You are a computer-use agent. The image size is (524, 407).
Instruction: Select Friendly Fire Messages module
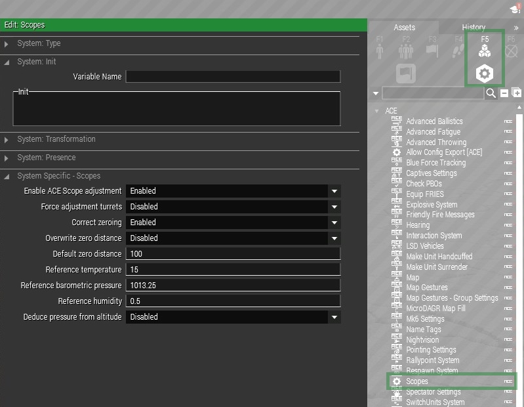pyautogui.click(x=440, y=215)
